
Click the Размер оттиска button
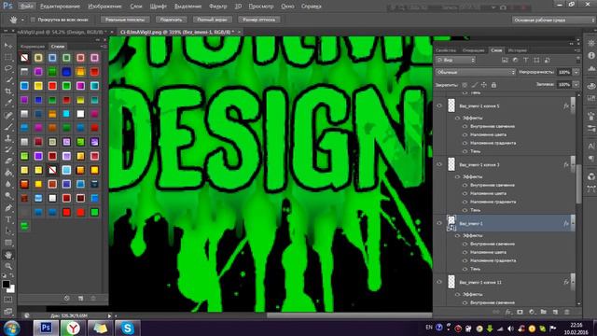(x=259, y=20)
